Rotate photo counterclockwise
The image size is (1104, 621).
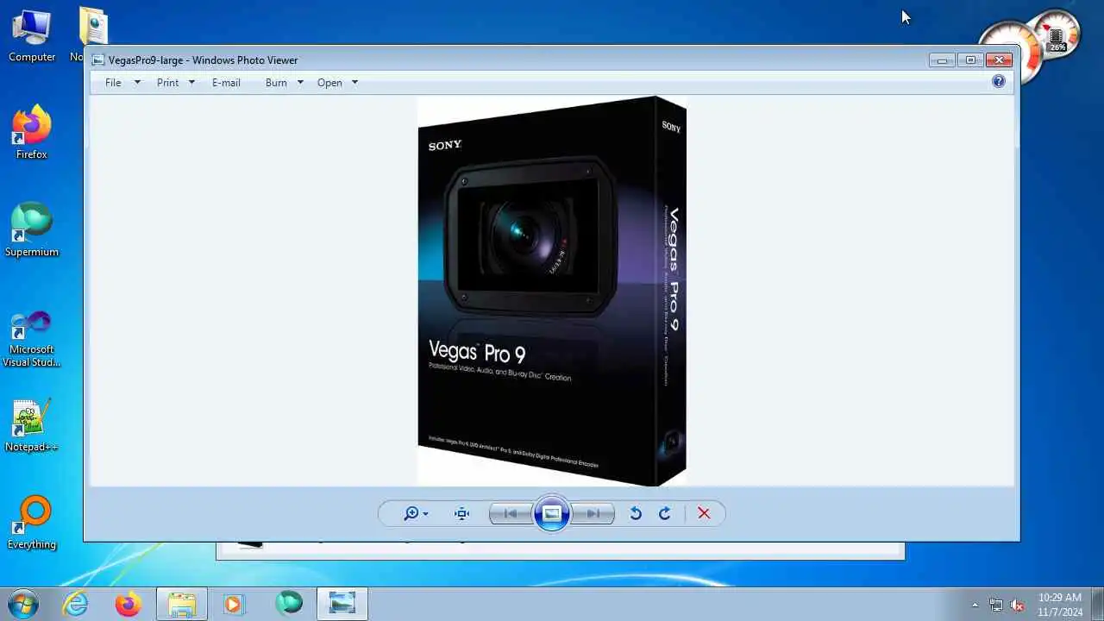pos(636,513)
